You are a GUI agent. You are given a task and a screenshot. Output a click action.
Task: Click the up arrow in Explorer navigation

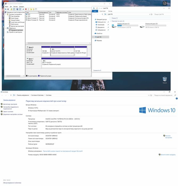pyautogui.click(x=102, y=14)
